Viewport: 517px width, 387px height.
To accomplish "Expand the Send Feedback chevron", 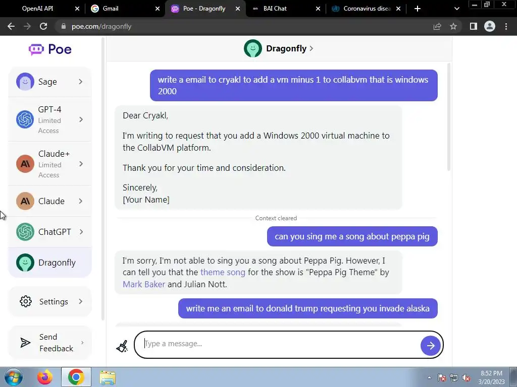I will point(82,343).
